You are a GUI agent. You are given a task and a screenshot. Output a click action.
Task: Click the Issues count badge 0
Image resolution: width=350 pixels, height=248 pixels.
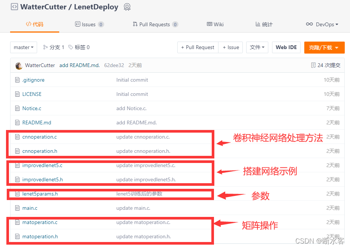tap(101, 24)
